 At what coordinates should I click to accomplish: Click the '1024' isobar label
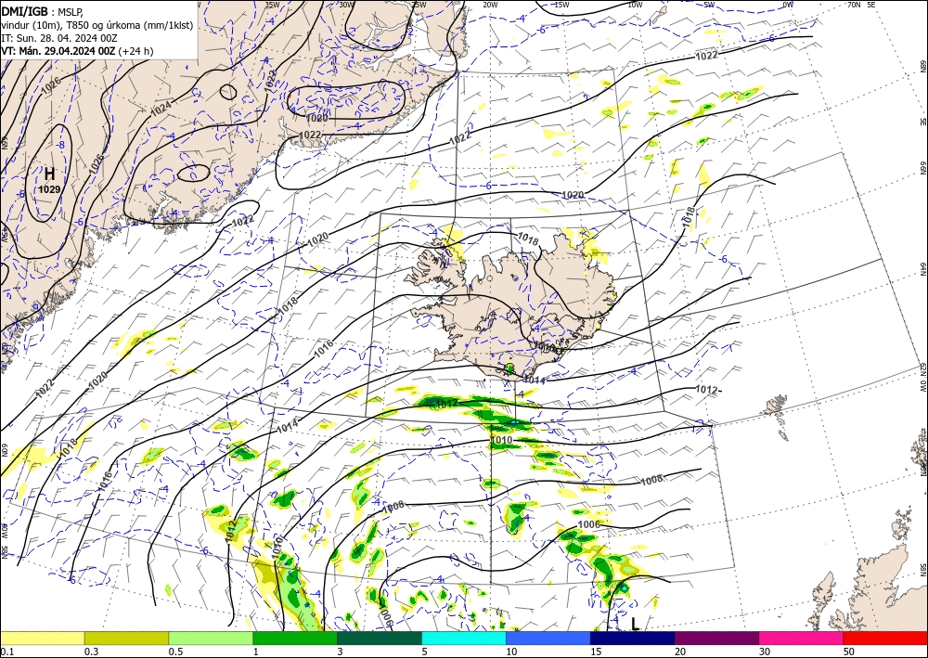[161, 109]
